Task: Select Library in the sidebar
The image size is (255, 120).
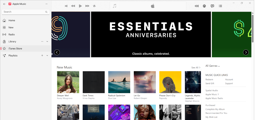Action: (x=26, y=42)
